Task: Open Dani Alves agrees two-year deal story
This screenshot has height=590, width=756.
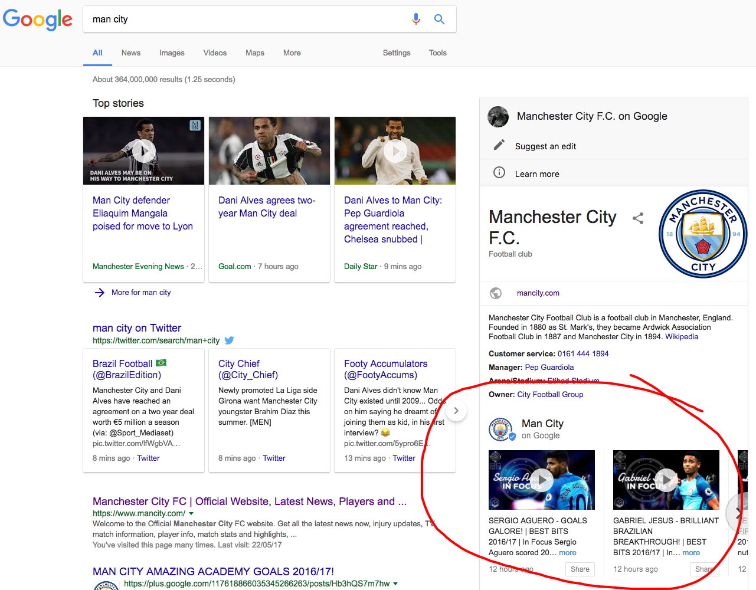Action: (x=267, y=207)
